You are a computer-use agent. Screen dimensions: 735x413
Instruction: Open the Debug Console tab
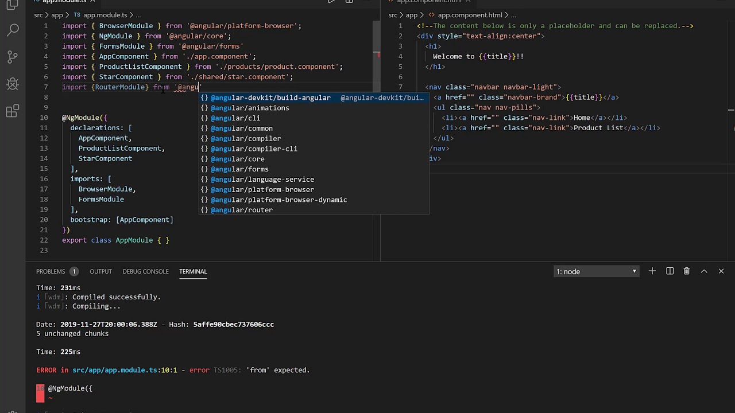coord(145,271)
